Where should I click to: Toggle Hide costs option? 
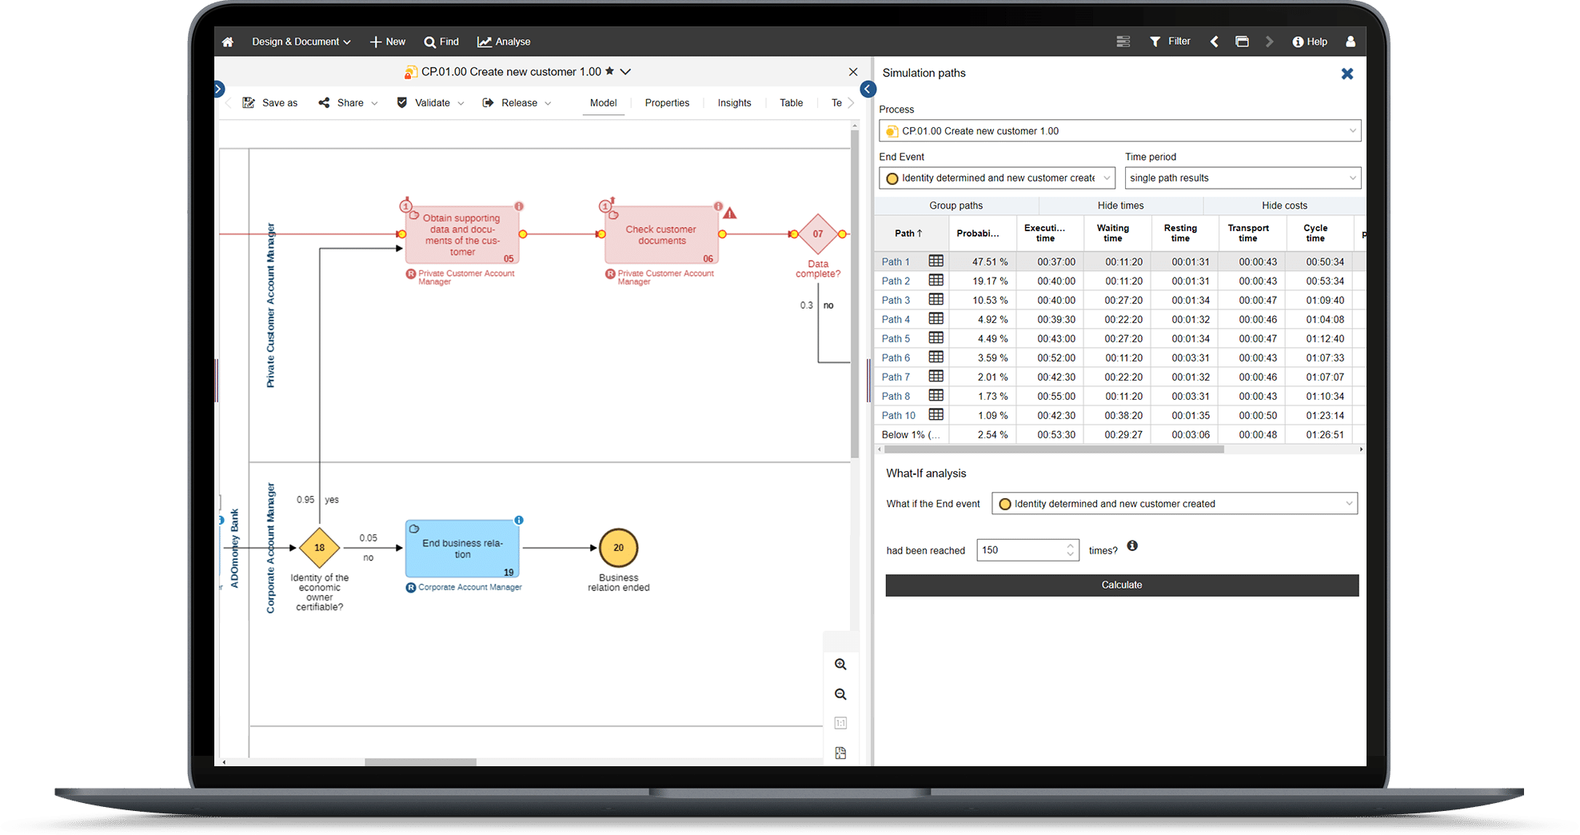point(1284,206)
